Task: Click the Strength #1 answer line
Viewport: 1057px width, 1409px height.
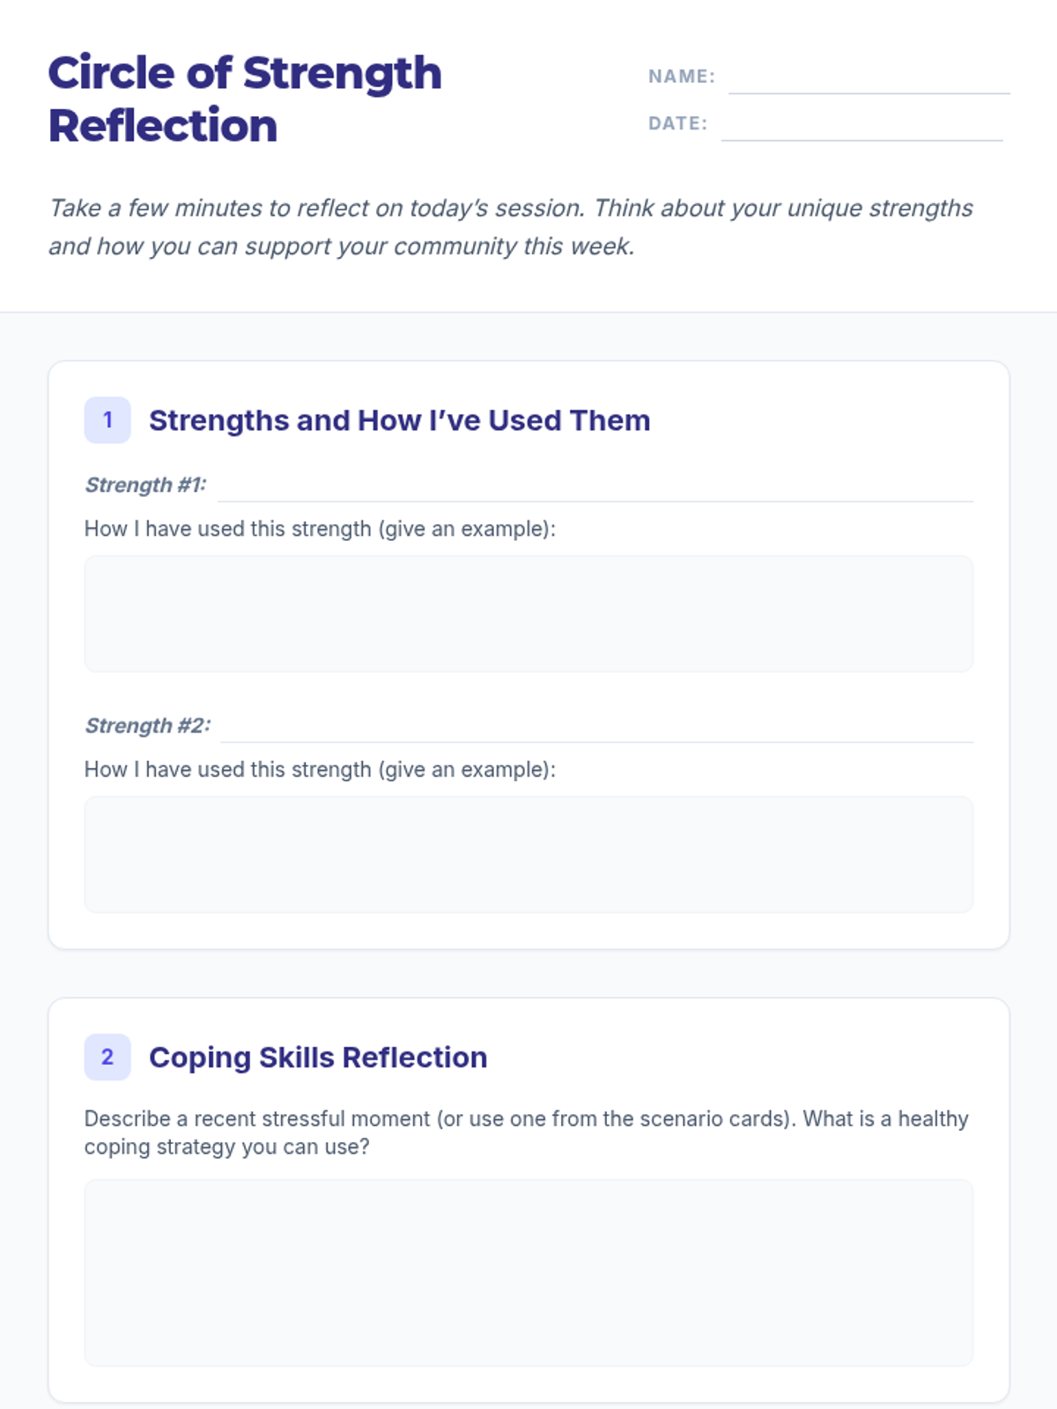Action: click(x=595, y=488)
